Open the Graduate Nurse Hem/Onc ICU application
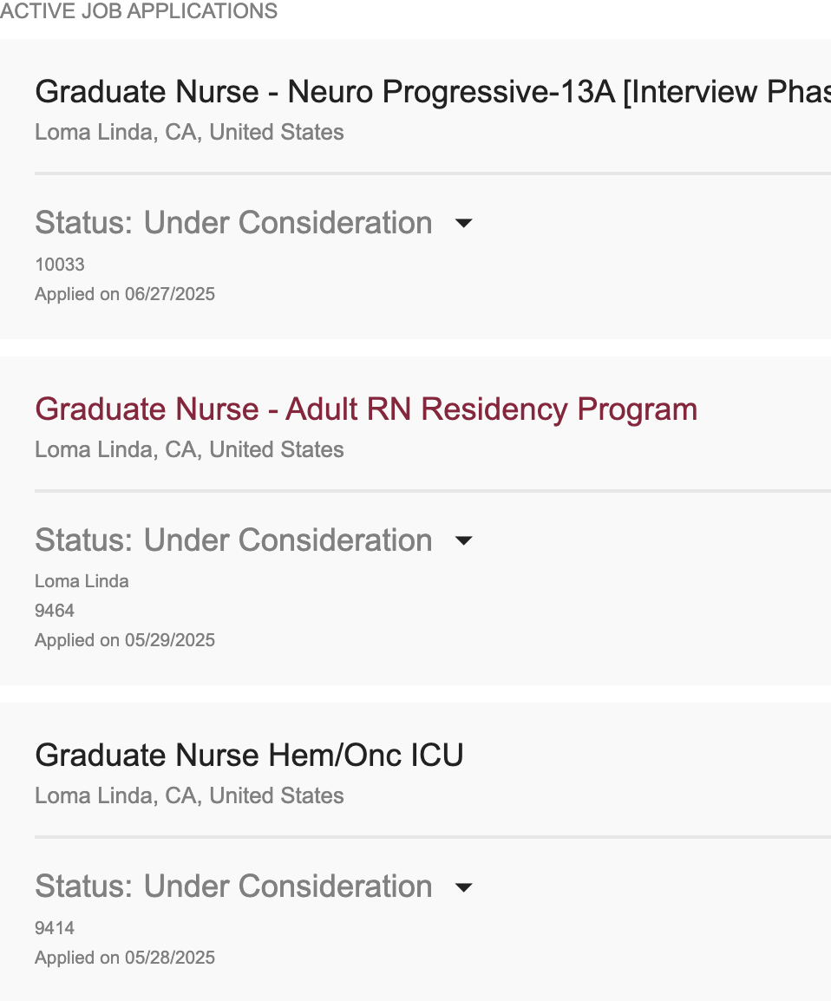The width and height of the screenshot is (831, 1001). click(x=249, y=756)
